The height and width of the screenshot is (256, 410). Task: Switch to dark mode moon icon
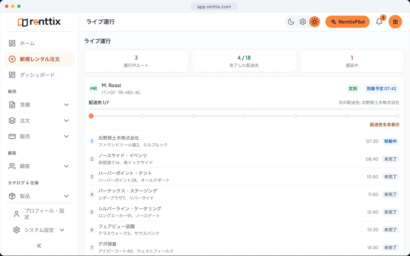(x=291, y=22)
